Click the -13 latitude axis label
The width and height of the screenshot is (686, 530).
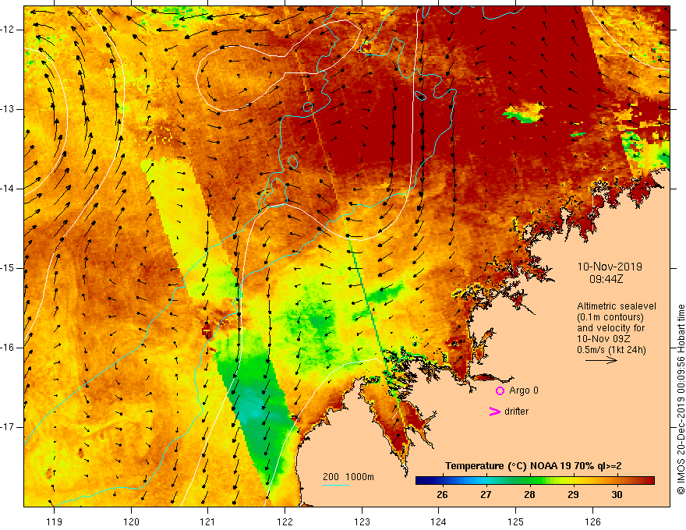(9, 109)
